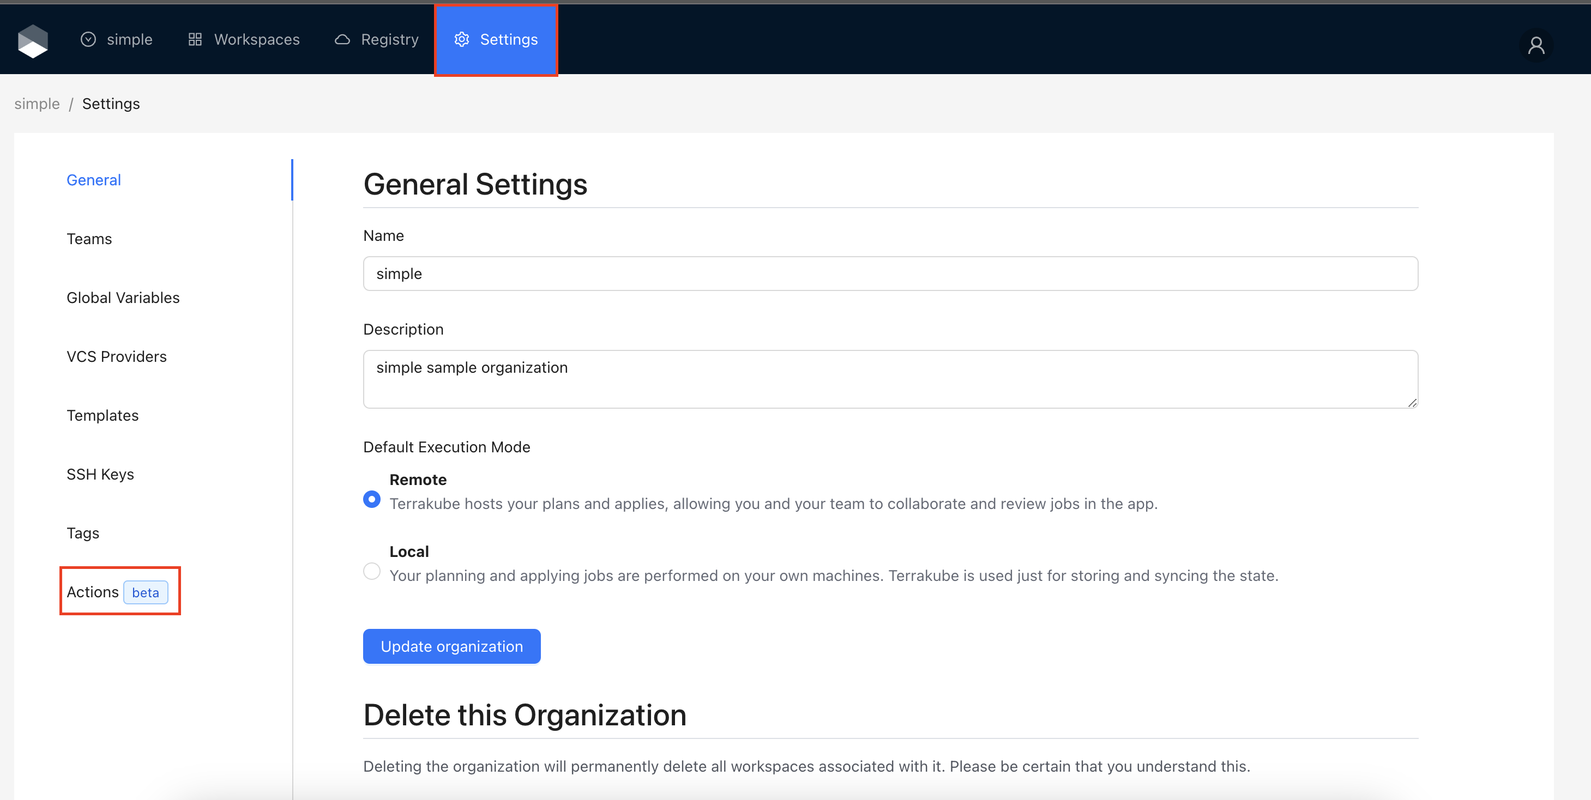Open the Global Variables section

[x=123, y=298]
